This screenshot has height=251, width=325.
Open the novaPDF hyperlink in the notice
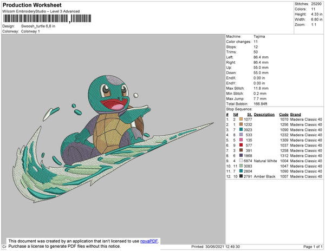[x=149, y=241]
